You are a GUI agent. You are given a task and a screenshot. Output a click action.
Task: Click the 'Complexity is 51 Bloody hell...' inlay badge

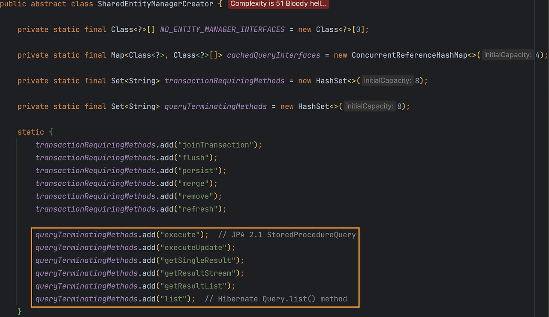point(278,4)
